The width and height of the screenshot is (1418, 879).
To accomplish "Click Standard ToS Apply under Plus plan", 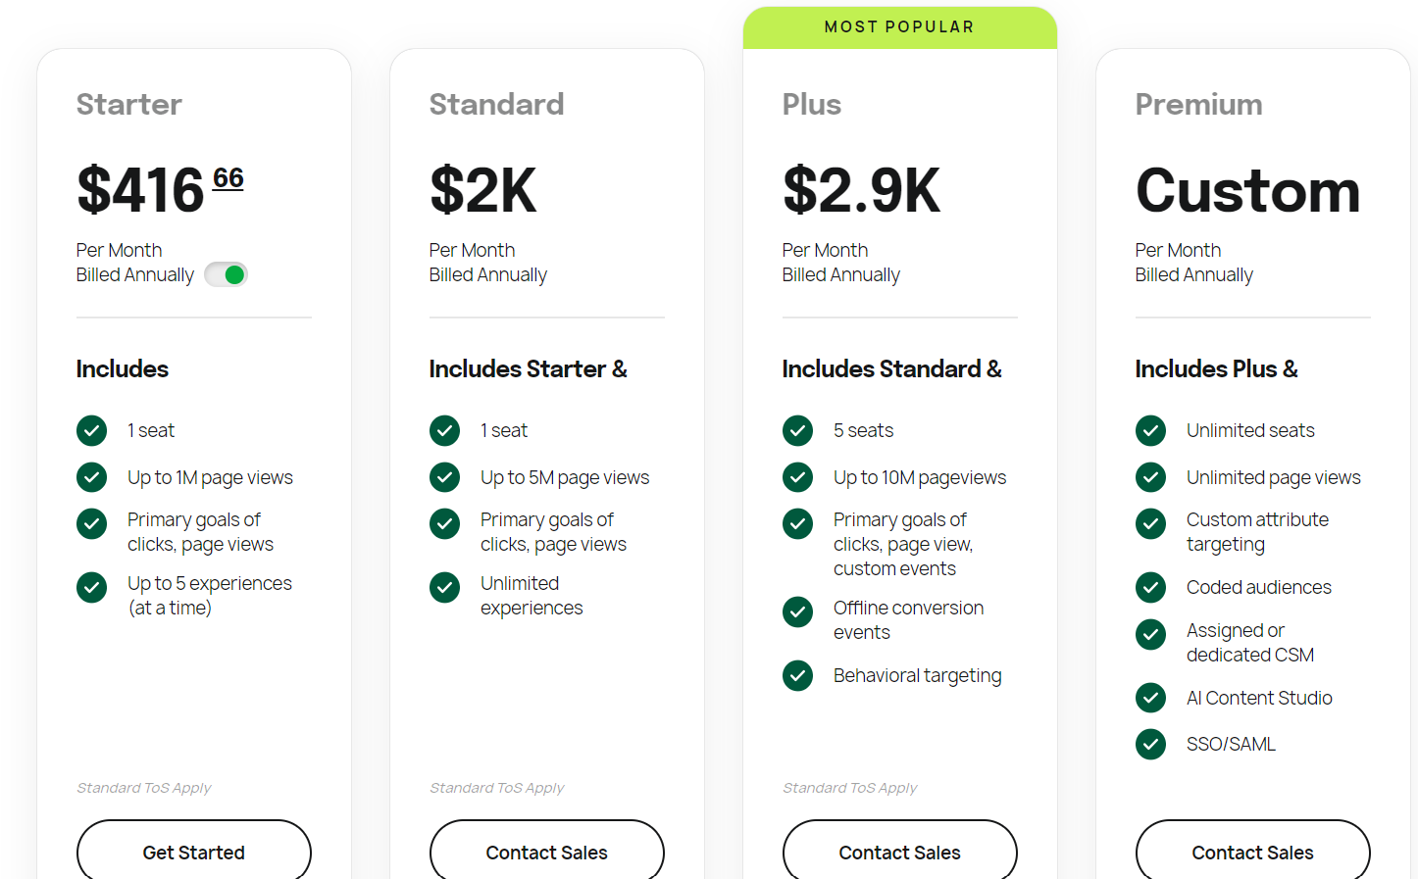I will (850, 788).
